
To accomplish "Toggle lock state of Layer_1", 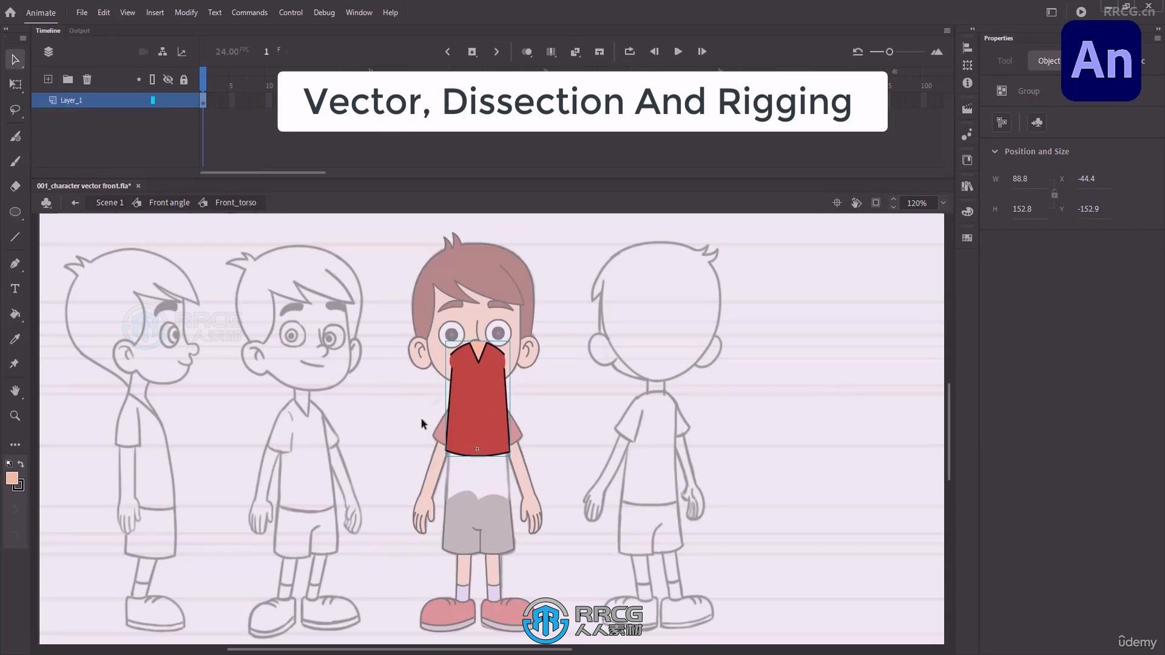I will click(183, 100).
